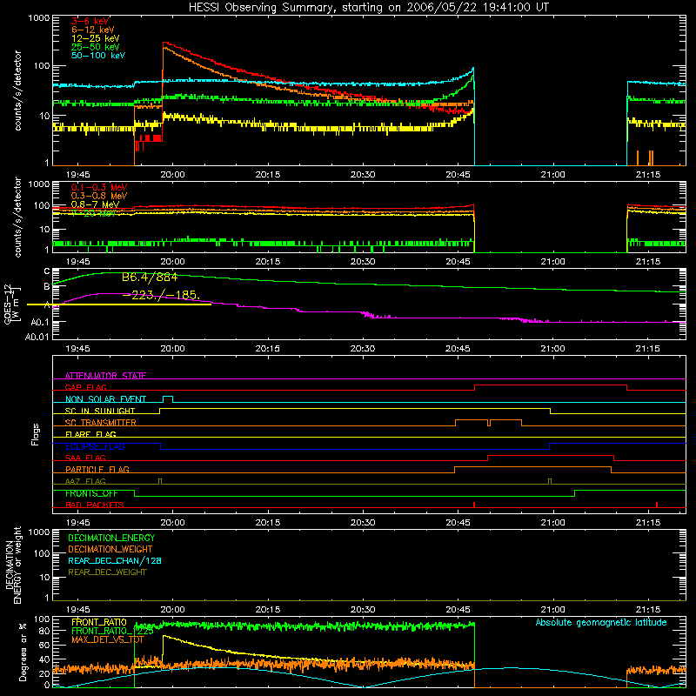Select the 25-50 keV legend label

point(96,47)
